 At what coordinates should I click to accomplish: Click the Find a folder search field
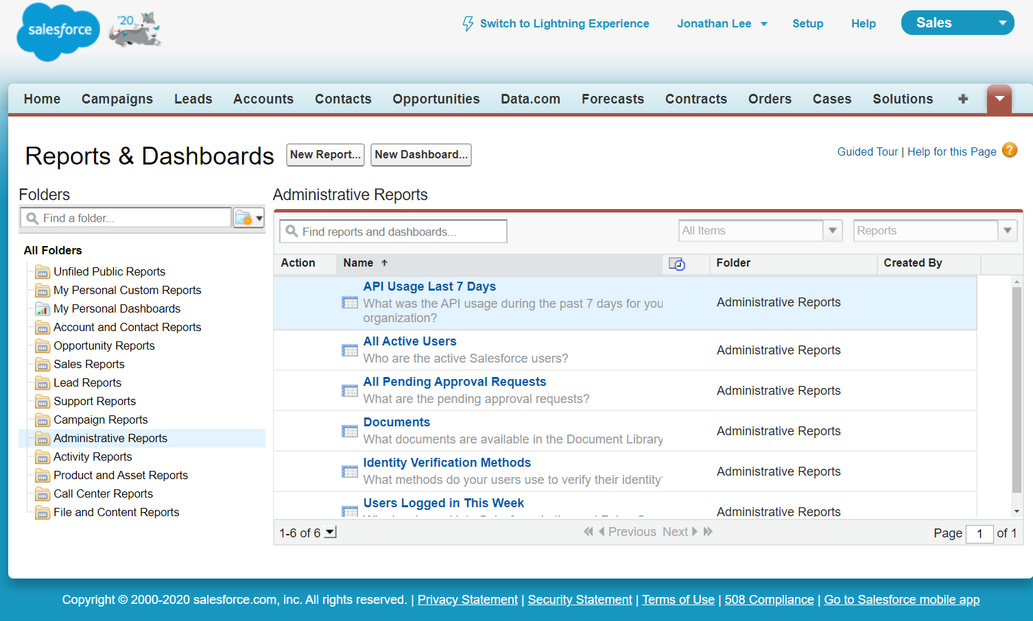coord(126,218)
